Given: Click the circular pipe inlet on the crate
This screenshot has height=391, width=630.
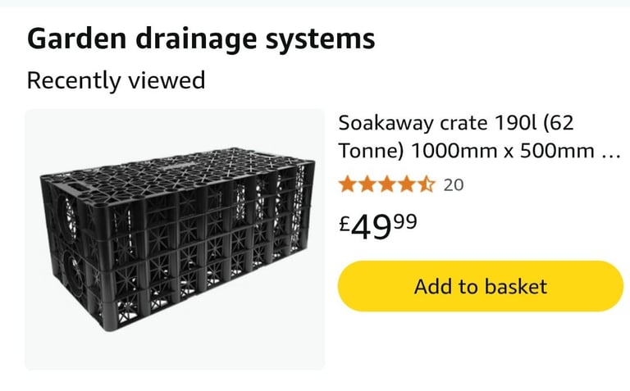Looking at the screenshot, I should click(x=69, y=218).
